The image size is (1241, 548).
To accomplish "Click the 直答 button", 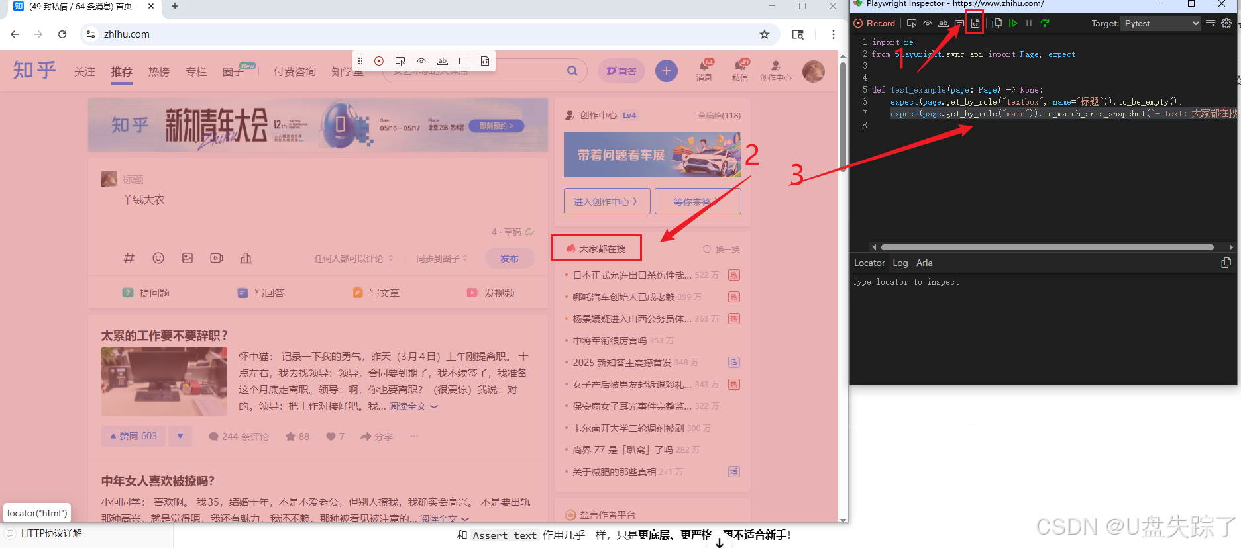I will 621,71.
